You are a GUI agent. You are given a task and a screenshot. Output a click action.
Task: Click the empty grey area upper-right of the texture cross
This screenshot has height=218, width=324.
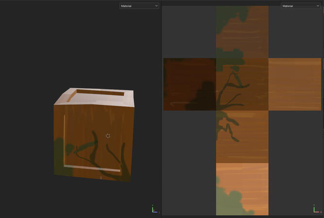coord(294,31)
